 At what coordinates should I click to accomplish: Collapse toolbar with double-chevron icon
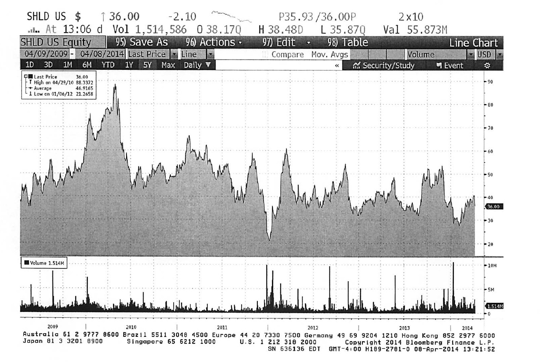pyautogui.click(x=337, y=66)
